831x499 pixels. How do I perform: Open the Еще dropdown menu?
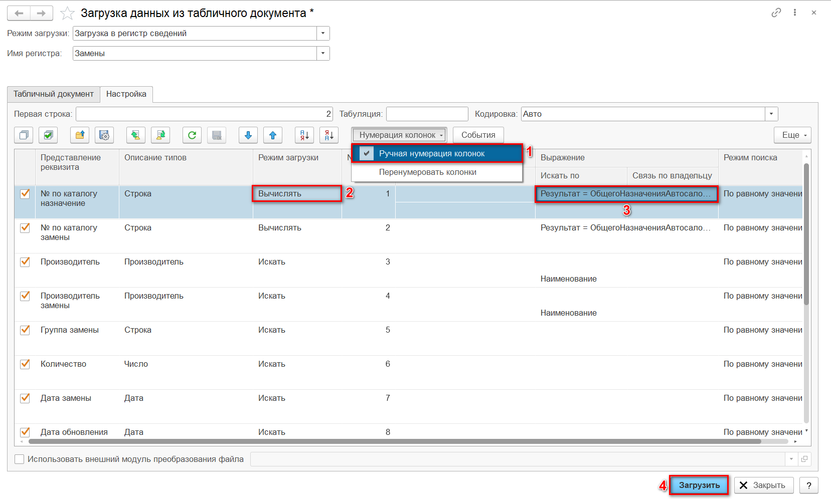pos(792,135)
